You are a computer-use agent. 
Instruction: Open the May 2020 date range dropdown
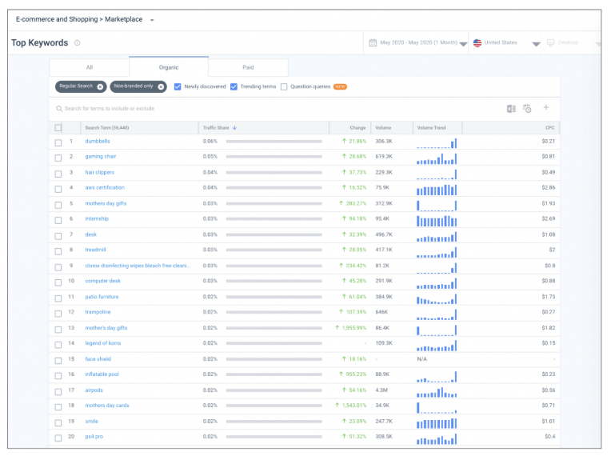(x=463, y=44)
